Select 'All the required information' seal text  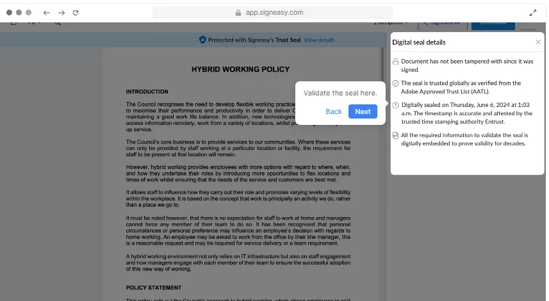point(437,135)
